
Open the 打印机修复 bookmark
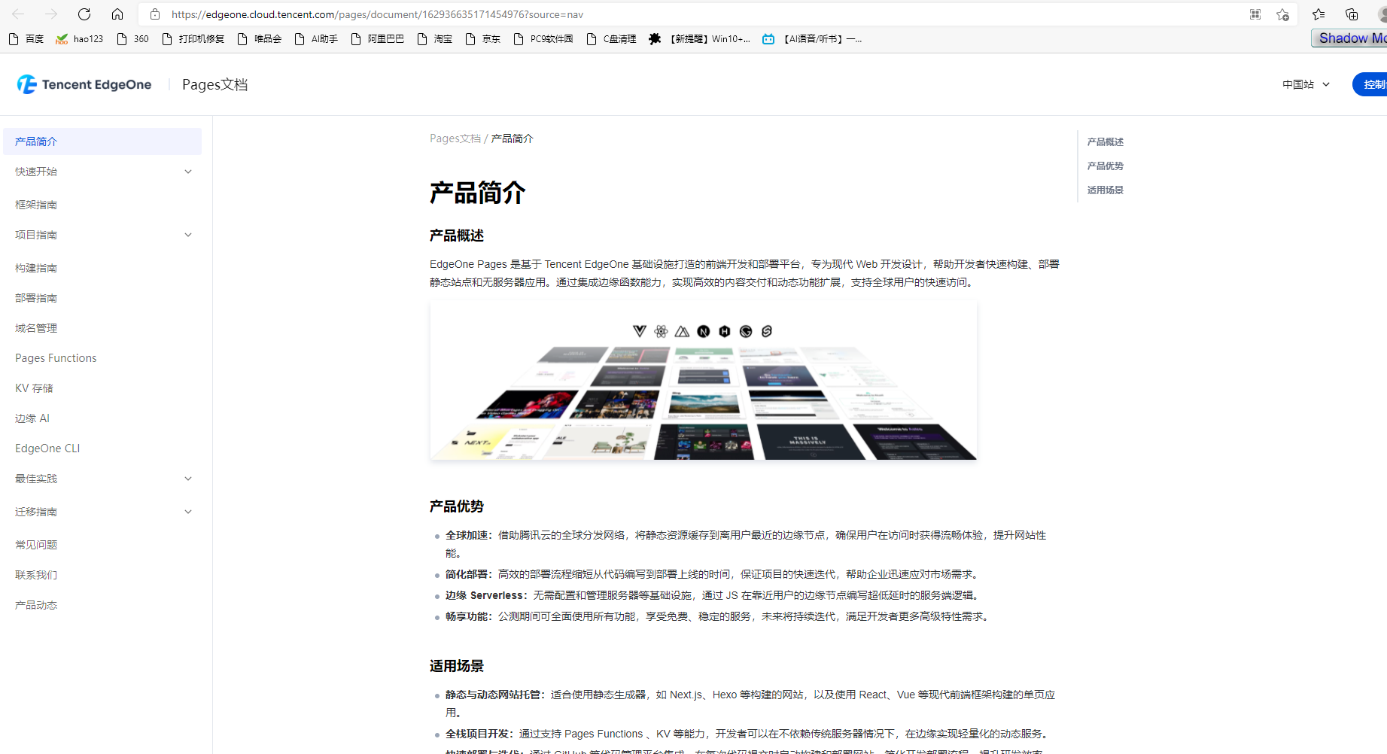(193, 39)
